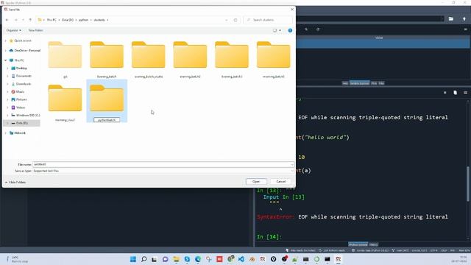This screenshot has width=471, height=265.
Task: Expand OneDrive - Personal tree node
Action: (x=5, y=51)
